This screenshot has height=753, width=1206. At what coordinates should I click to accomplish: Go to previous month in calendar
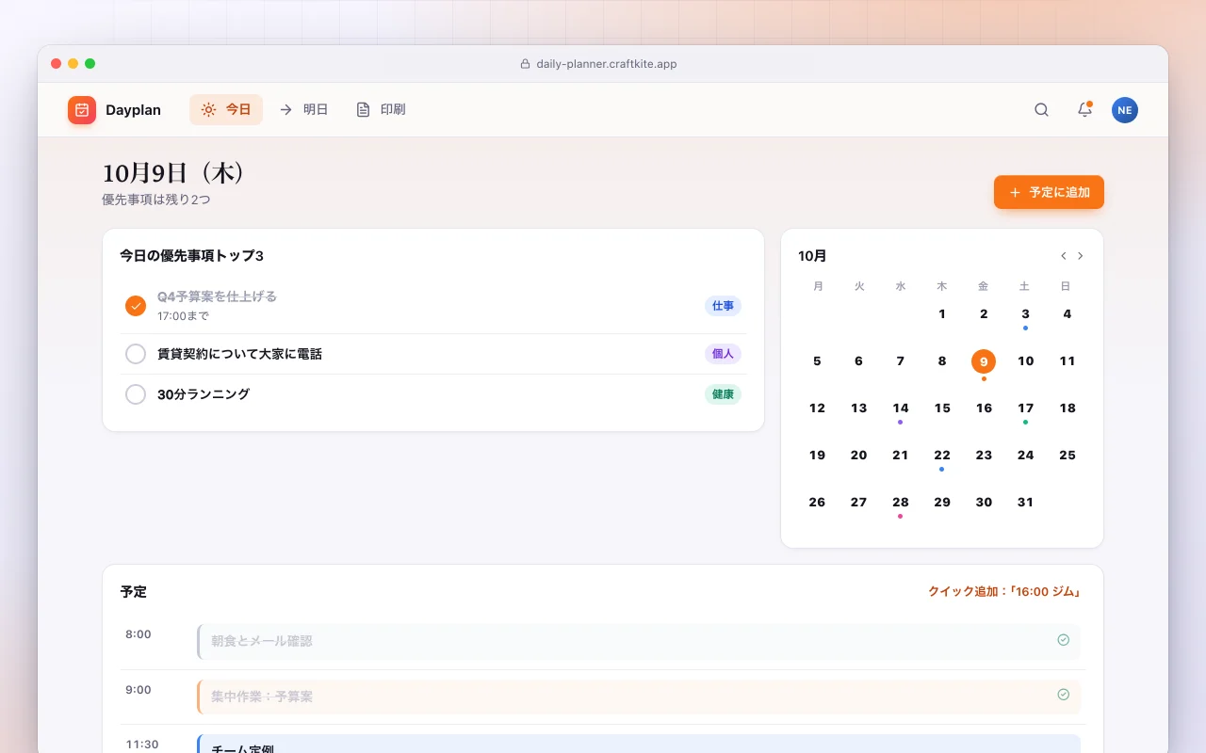[1063, 256]
